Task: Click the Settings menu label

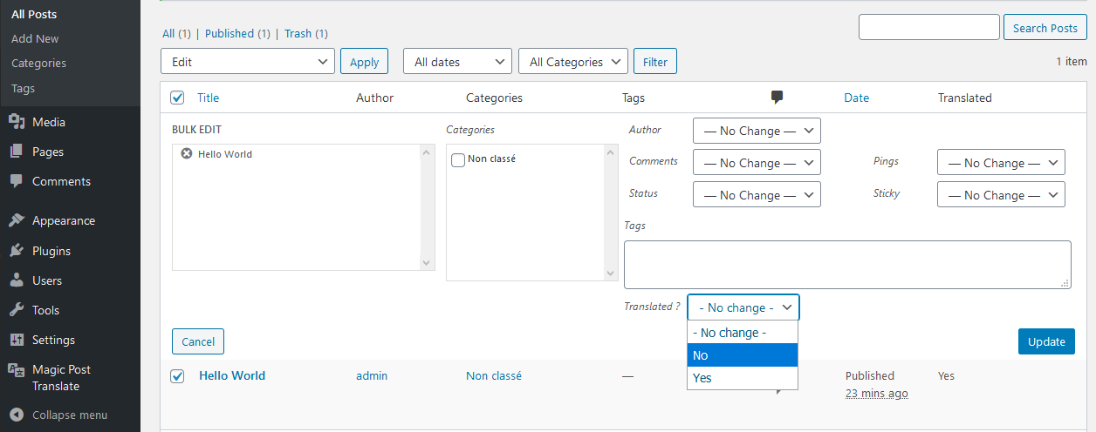Action: (x=54, y=340)
